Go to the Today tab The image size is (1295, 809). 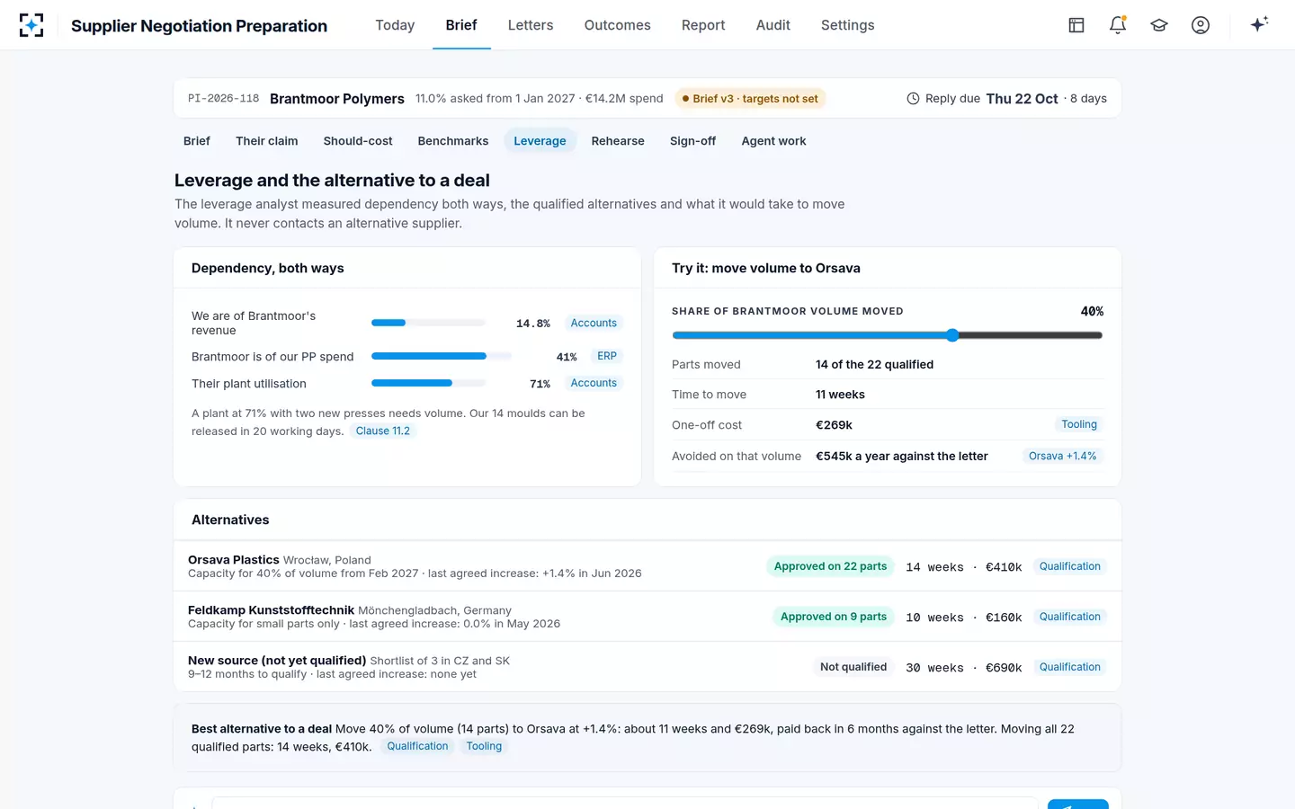click(x=395, y=25)
